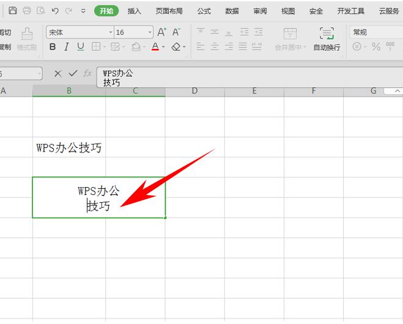The height and width of the screenshot is (324, 403).
Task: Undo the last action
Action: coord(55,10)
